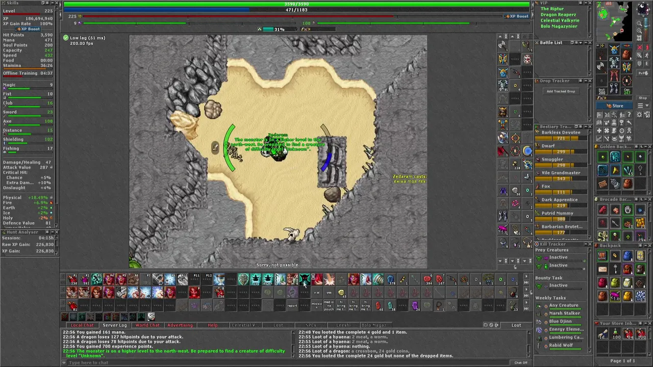Viewport: 653px width, 367px height.
Task: Open the World Chat tab
Action: click(x=147, y=325)
